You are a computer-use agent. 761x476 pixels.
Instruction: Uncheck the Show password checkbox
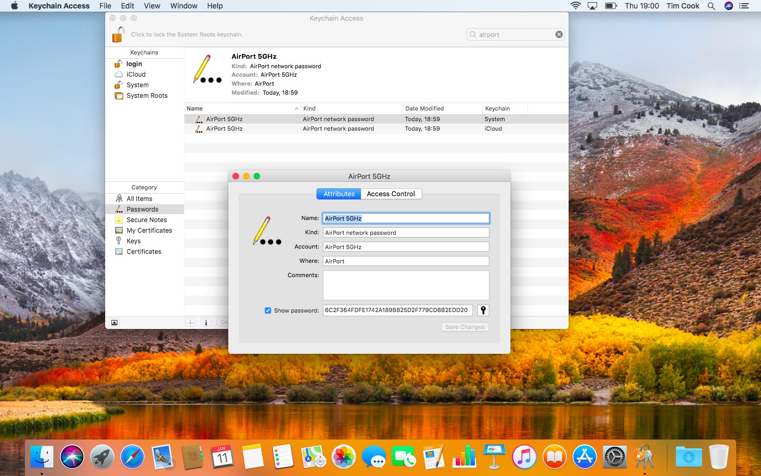pyautogui.click(x=268, y=310)
